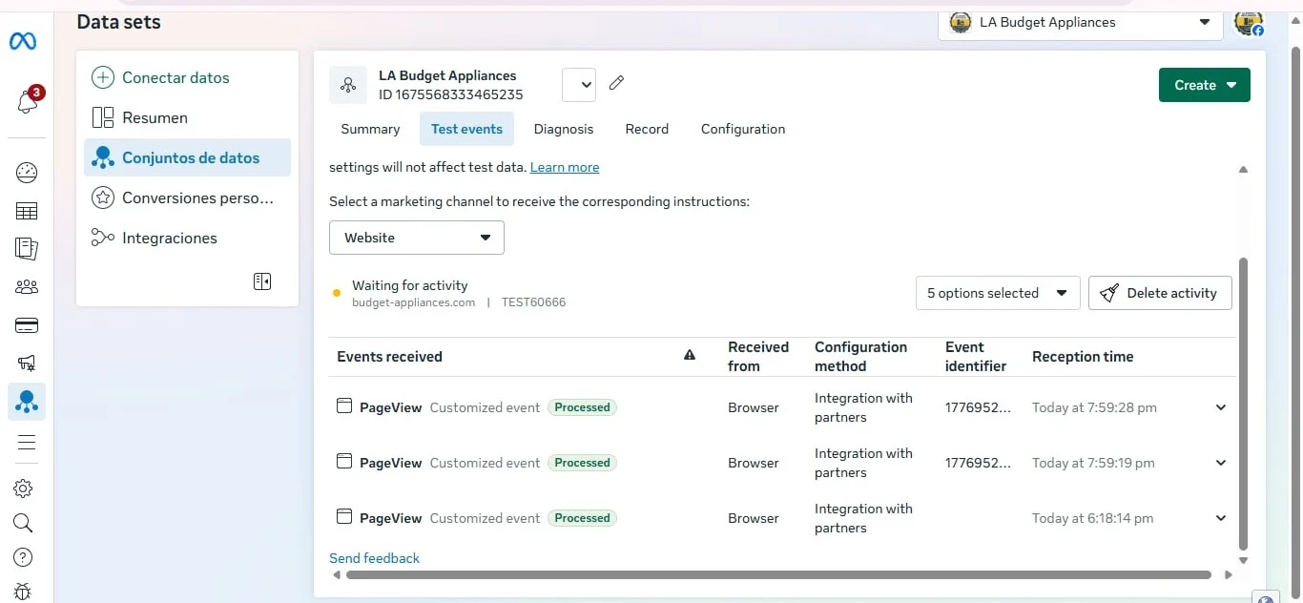This screenshot has height=603, width=1303.
Task: Click the bug report icon
Action: point(24,592)
